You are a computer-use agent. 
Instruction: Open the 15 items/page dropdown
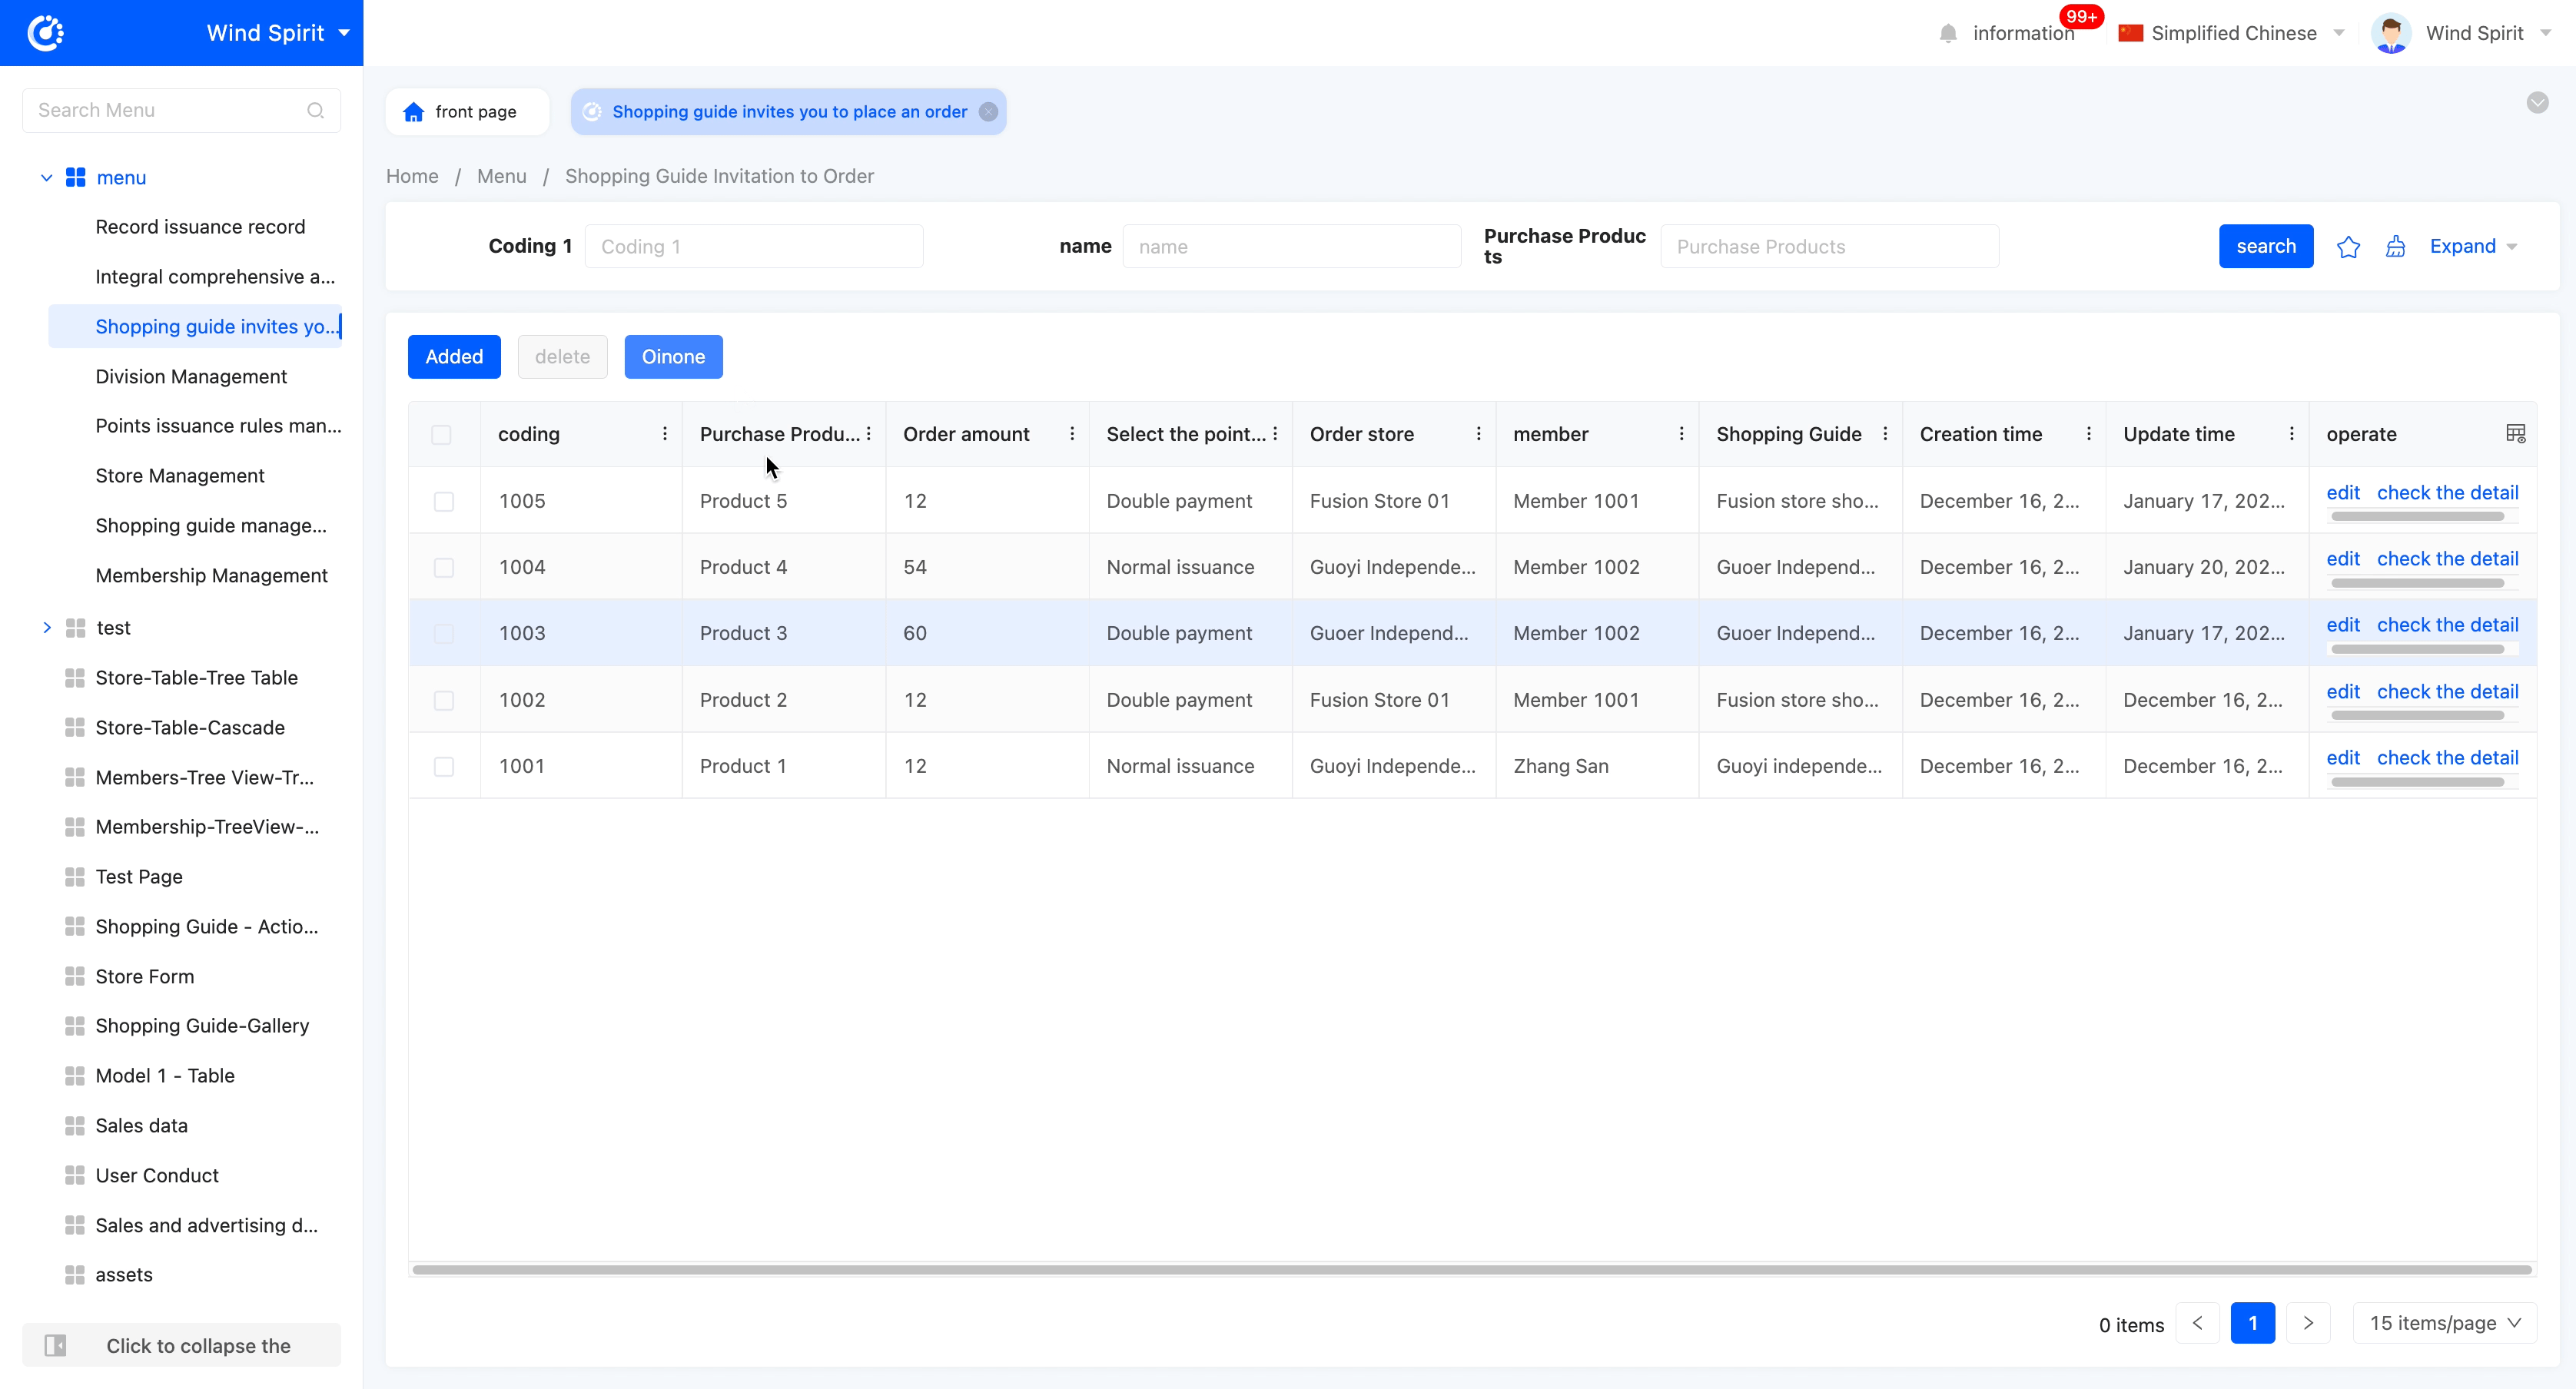click(x=2444, y=1323)
